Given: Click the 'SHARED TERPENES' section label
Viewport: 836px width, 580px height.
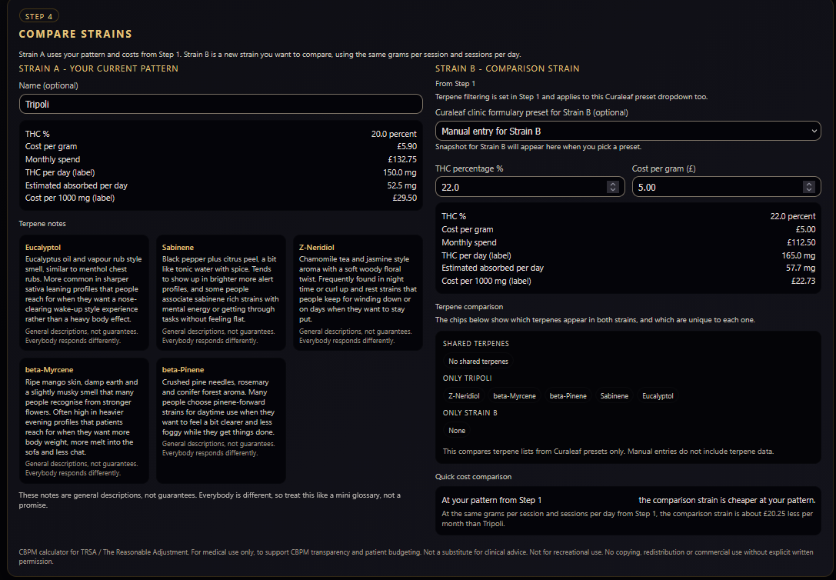Looking at the screenshot, I should (475, 344).
